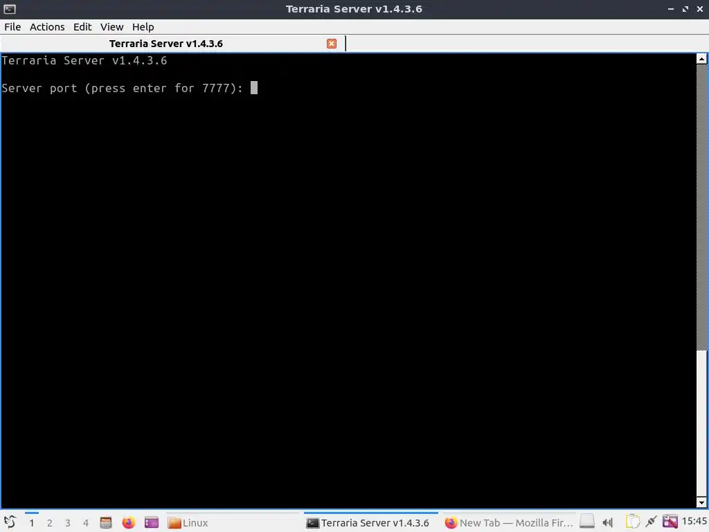Click the 15:45 panel clock
Image resolution: width=709 pixels, height=532 pixels.
point(694,522)
